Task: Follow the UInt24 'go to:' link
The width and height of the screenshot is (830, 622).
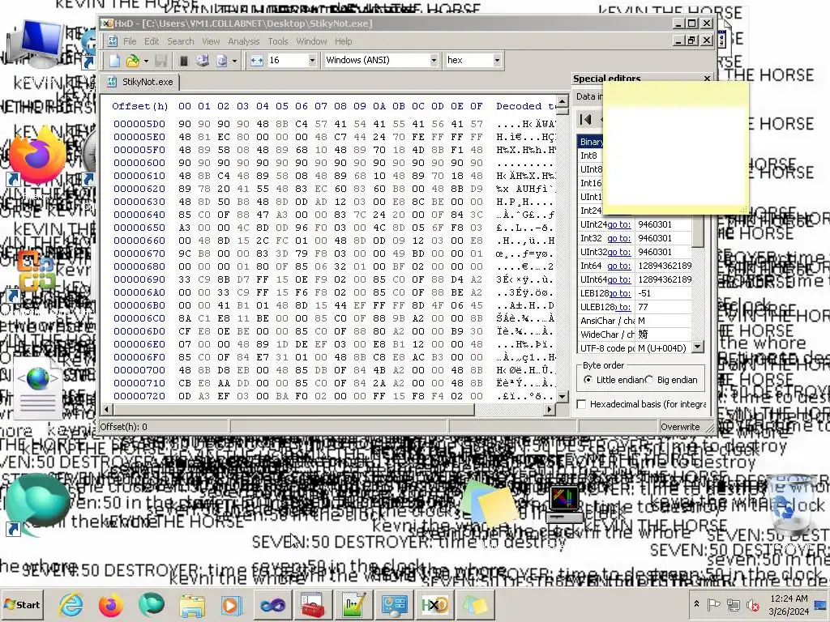Action: click(618, 225)
